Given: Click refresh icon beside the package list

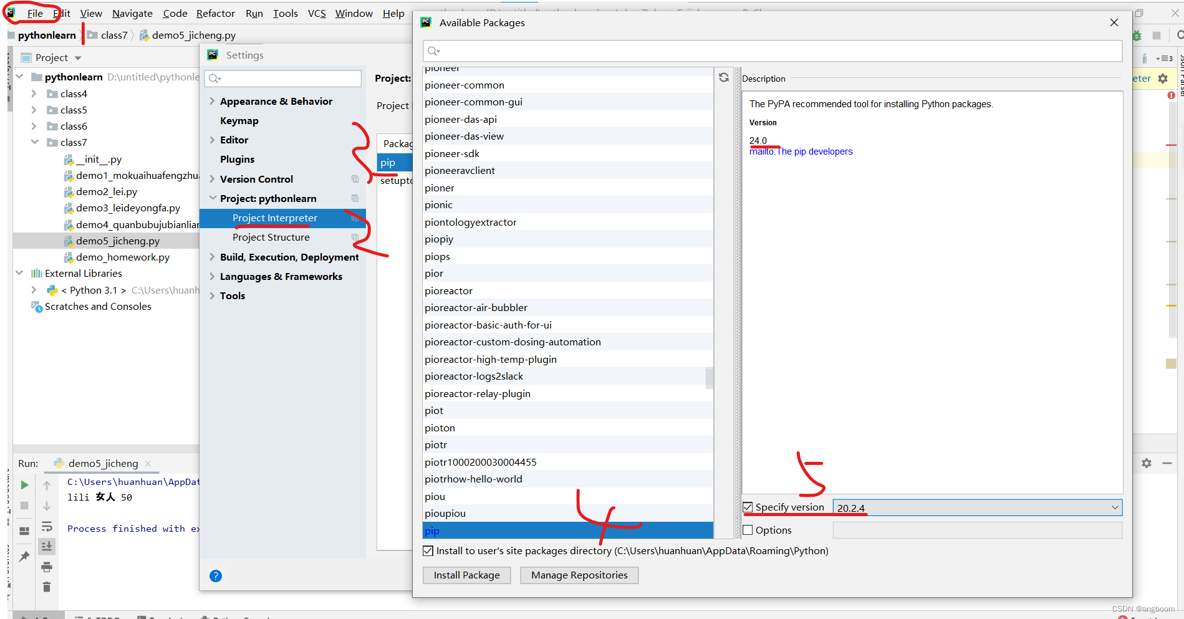Looking at the screenshot, I should 724,77.
